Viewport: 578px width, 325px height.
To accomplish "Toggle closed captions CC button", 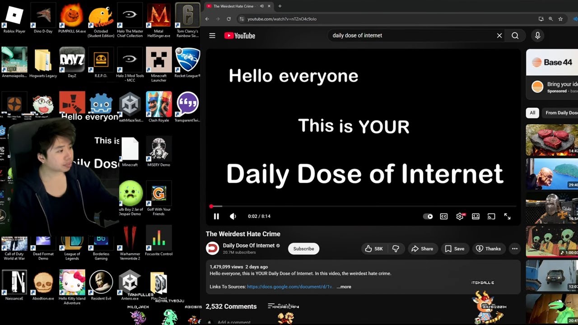I will [x=444, y=216].
